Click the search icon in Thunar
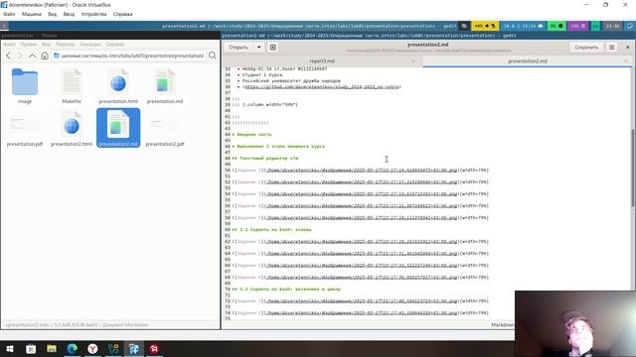The width and height of the screenshot is (636, 357). point(212,56)
